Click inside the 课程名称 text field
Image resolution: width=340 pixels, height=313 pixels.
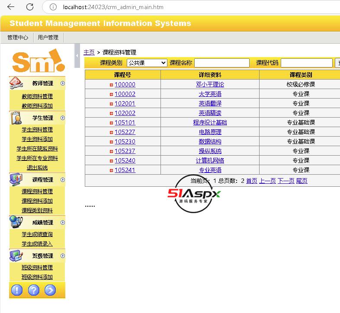tap(222, 63)
